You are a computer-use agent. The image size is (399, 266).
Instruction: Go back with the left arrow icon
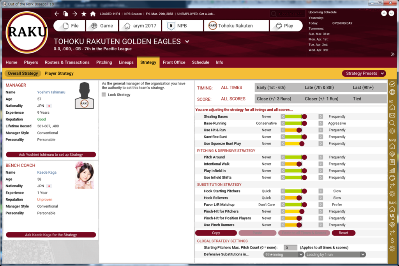(x=57, y=14)
